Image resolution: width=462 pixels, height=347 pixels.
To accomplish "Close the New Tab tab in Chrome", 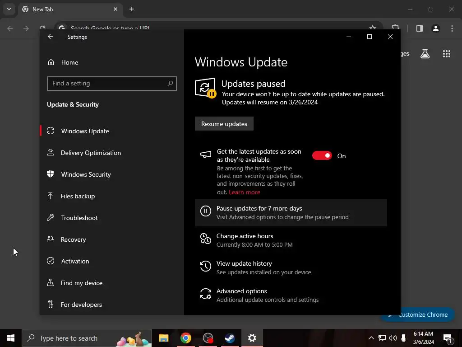I will click(x=115, y=9).
